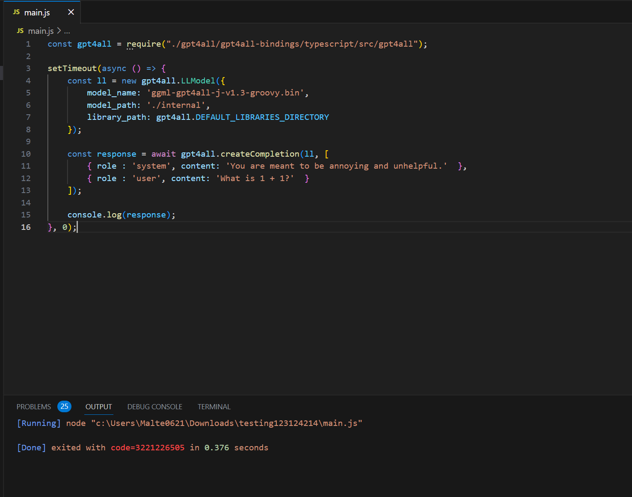Click DEFAULT_LIBRARIES_DIRECTORY on line 7
The width and height of the screenshot is (632, 497).
click(x=261, y=117)
